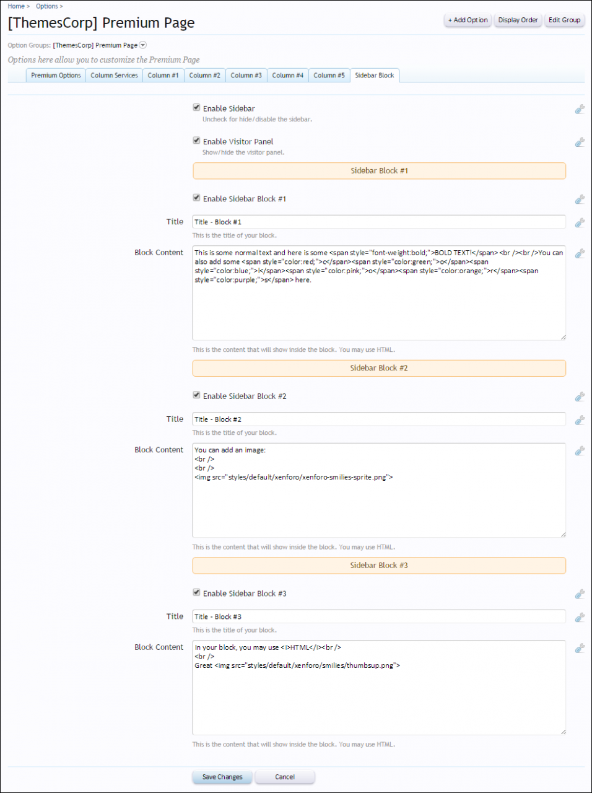Click edit icon for Block #2 content textarea
The image size is (592, 793).
pyautogui.click(x=580, y=451)
